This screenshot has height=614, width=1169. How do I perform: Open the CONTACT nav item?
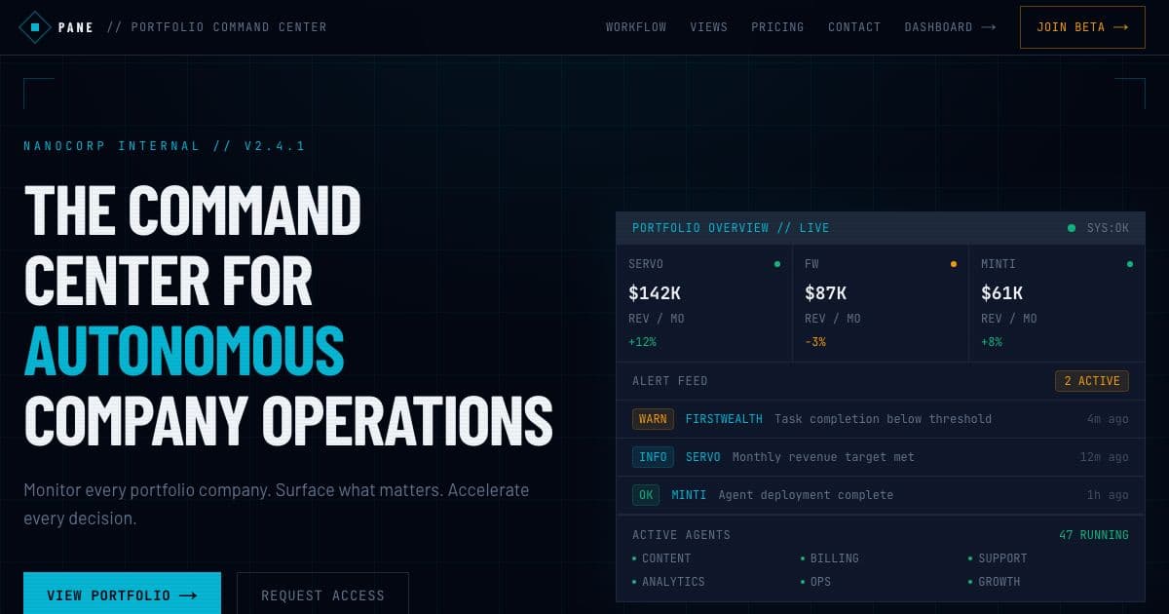pos(854,27)
